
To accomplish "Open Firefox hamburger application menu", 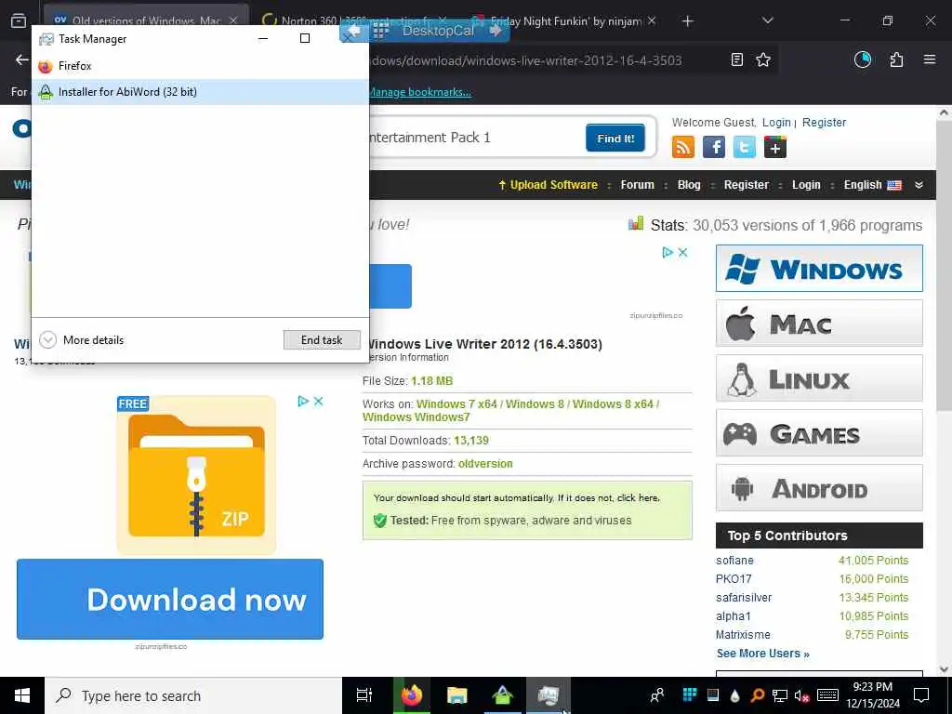I will click(x=929, y=59).
